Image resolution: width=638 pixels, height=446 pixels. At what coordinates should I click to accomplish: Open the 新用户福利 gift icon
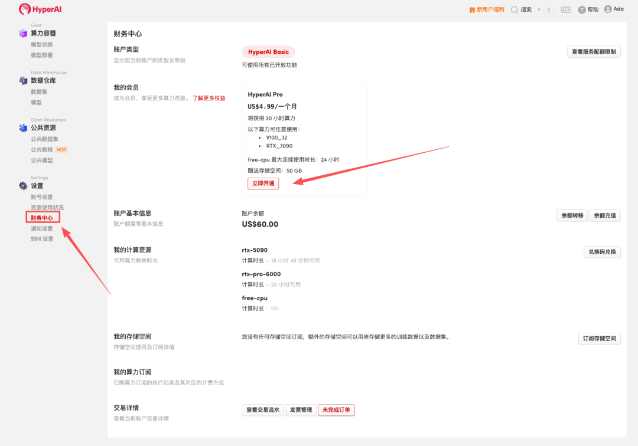pos(472,9)
